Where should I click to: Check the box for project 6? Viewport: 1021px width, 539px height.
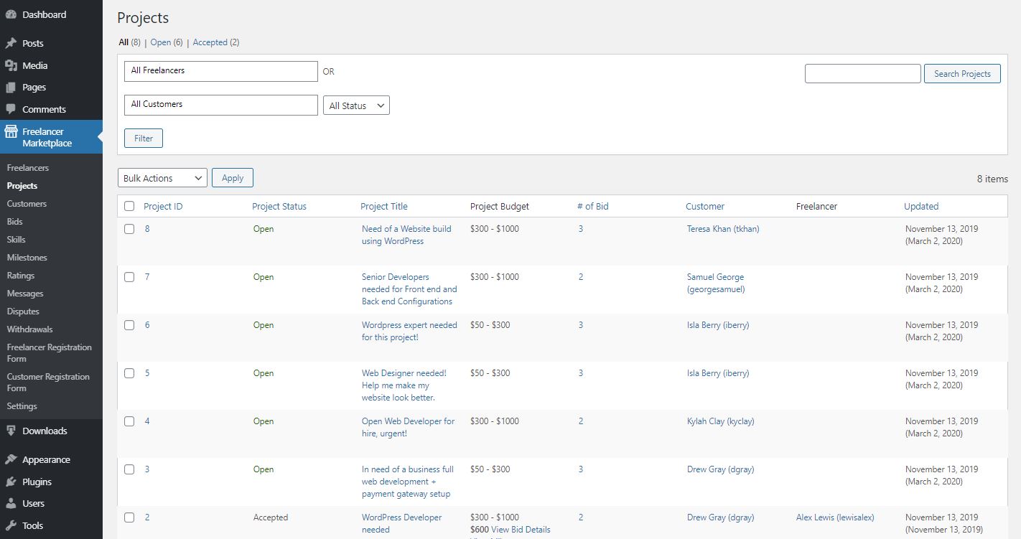(x=129, y=325)
